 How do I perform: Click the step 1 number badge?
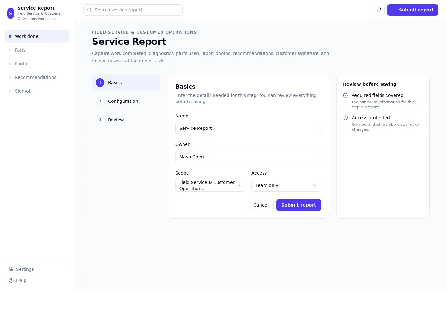100,83
